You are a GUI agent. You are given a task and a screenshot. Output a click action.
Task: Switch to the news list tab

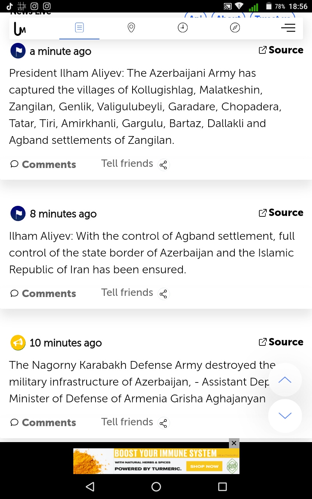click(79, 28)
